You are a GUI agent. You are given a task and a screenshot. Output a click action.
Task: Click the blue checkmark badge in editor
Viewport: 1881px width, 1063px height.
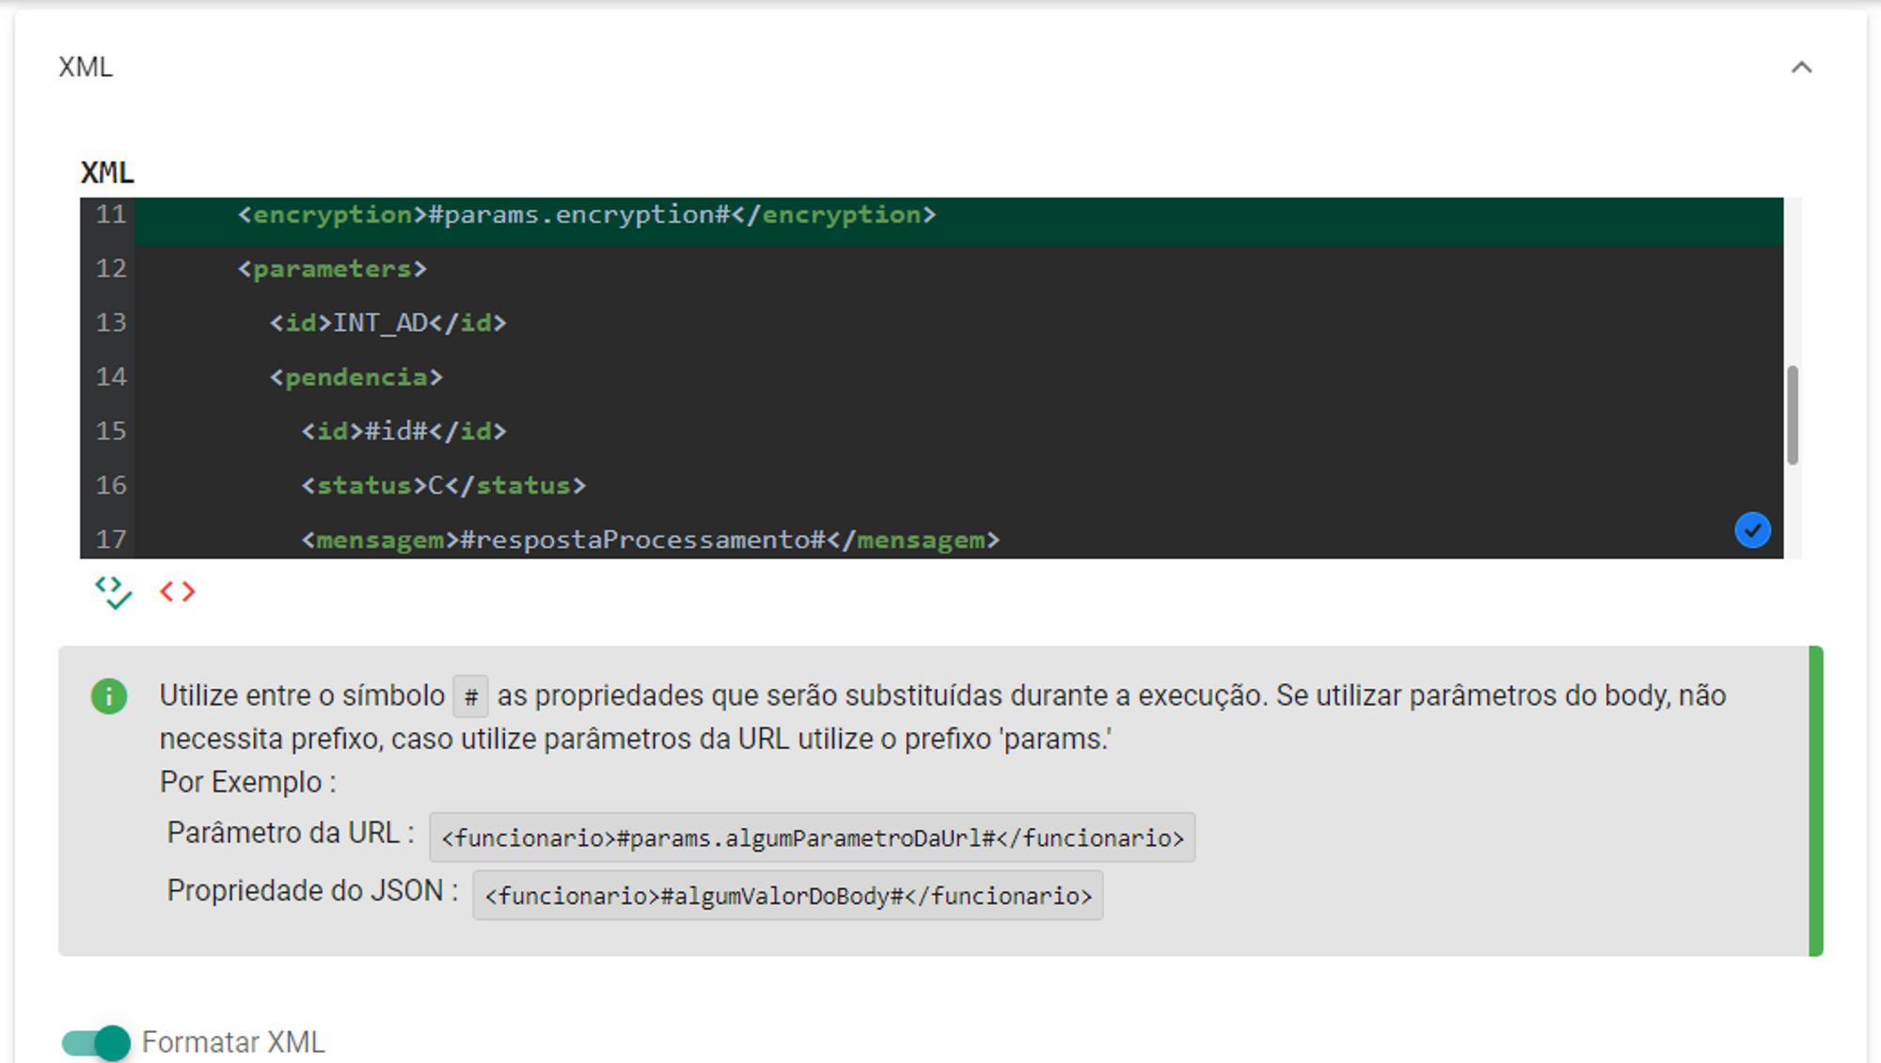pyautogui.click(x=1752, y=530)
